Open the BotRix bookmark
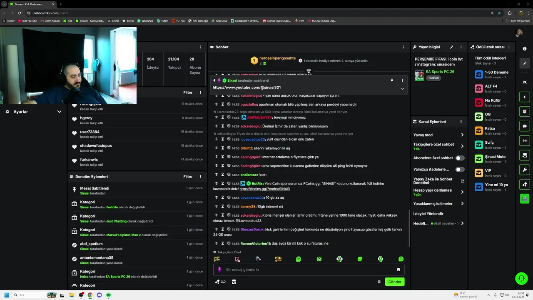This screenshot has width=533, height=300. coord(127,20)
